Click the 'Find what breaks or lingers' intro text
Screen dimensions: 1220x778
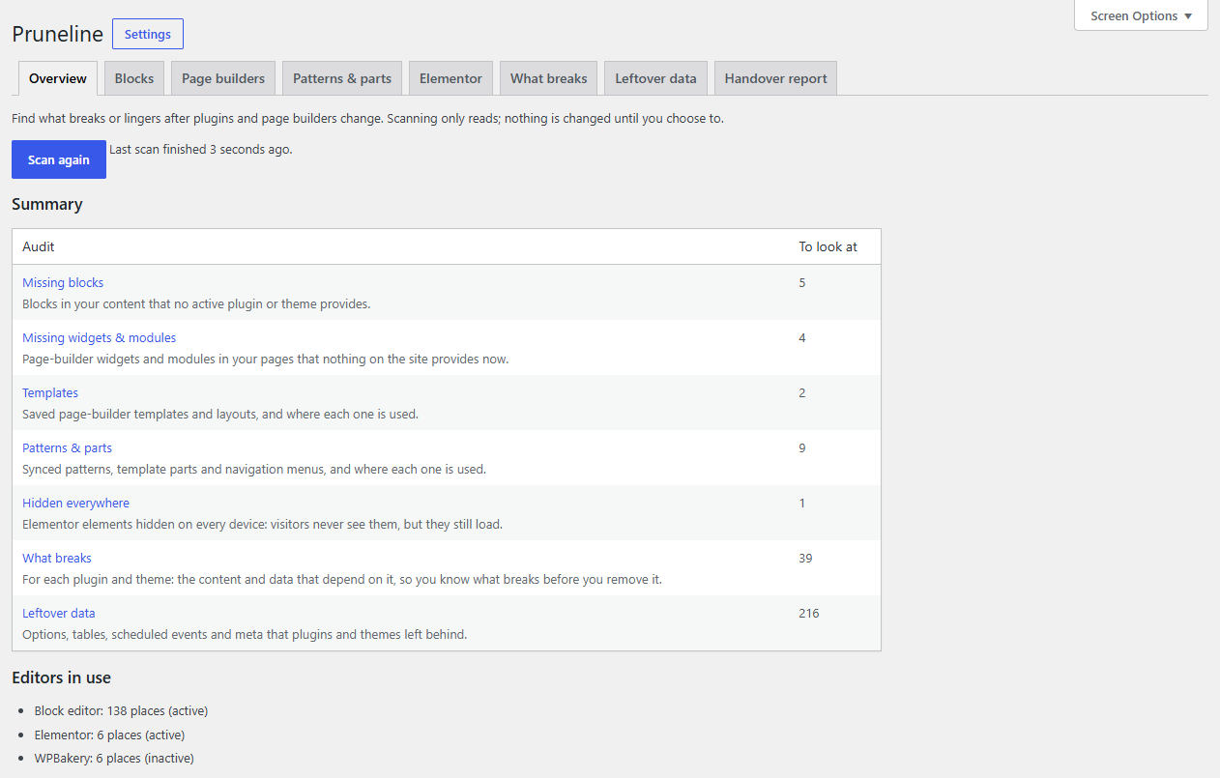367,119
